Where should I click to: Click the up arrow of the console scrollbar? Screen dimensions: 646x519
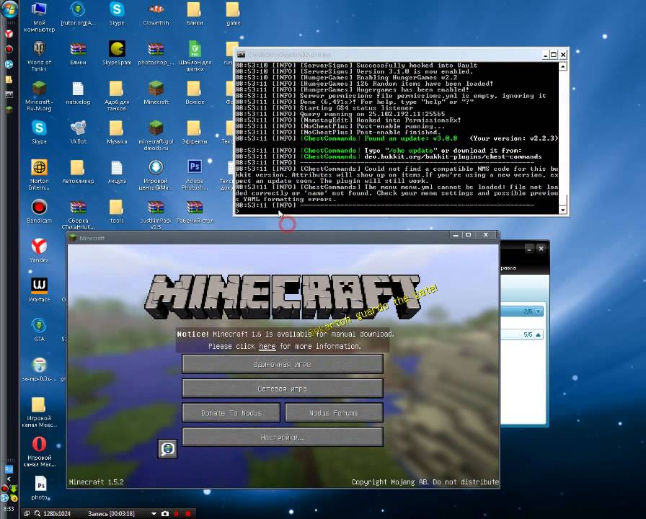563,66
